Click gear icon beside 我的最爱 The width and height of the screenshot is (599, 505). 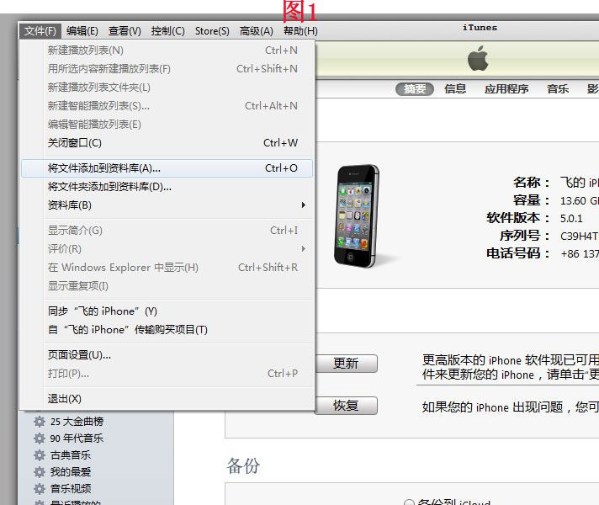[40, 471]
